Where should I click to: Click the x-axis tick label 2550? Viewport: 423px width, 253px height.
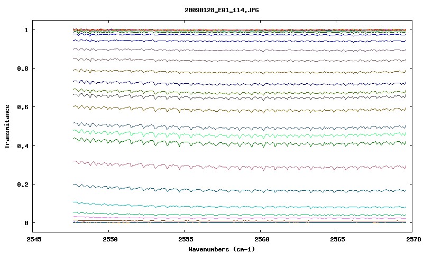(110, 239)
